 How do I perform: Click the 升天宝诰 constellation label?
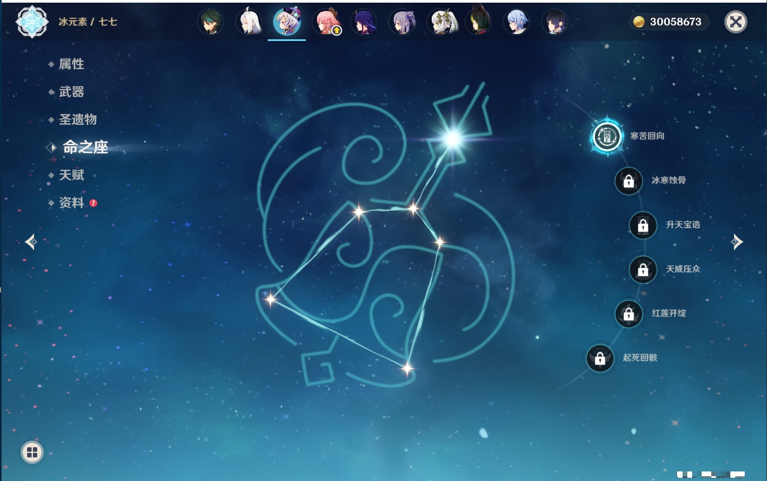click(683, 224)
